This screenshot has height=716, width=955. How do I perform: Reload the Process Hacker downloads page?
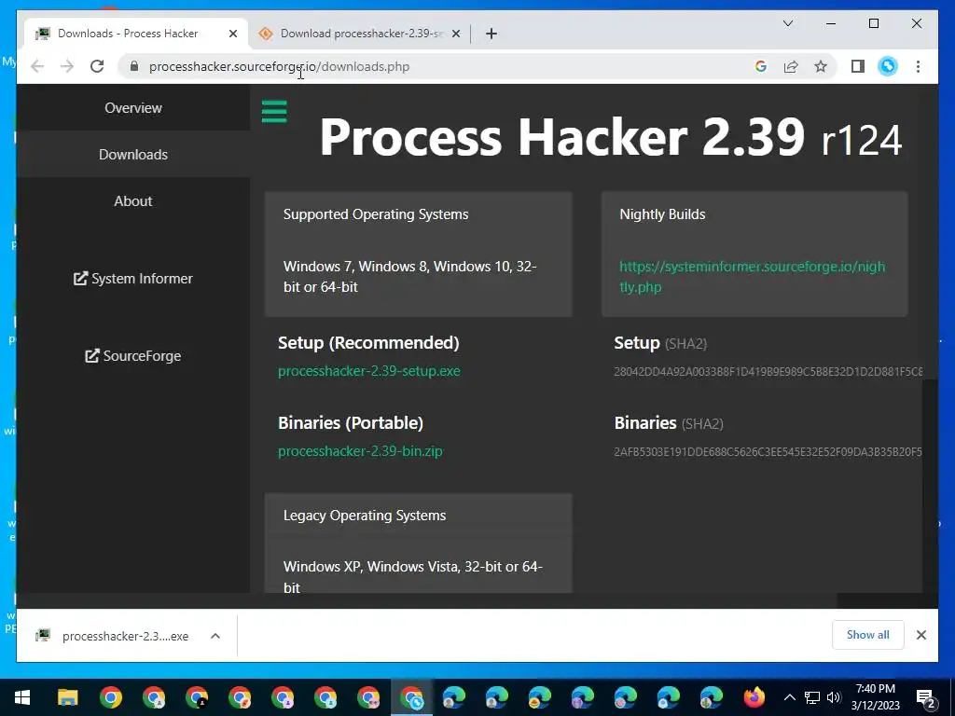97,66
